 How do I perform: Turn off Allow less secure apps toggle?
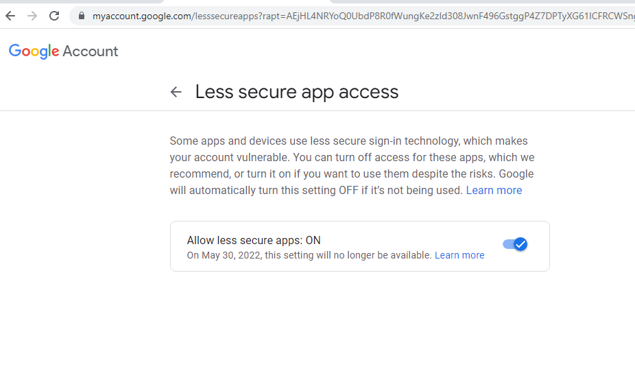[515, 244]
